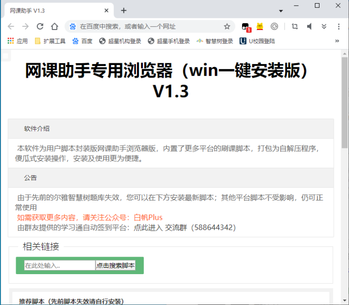Click the 点击搜索脚本 button
349x305 pixels.
(116, 265)
